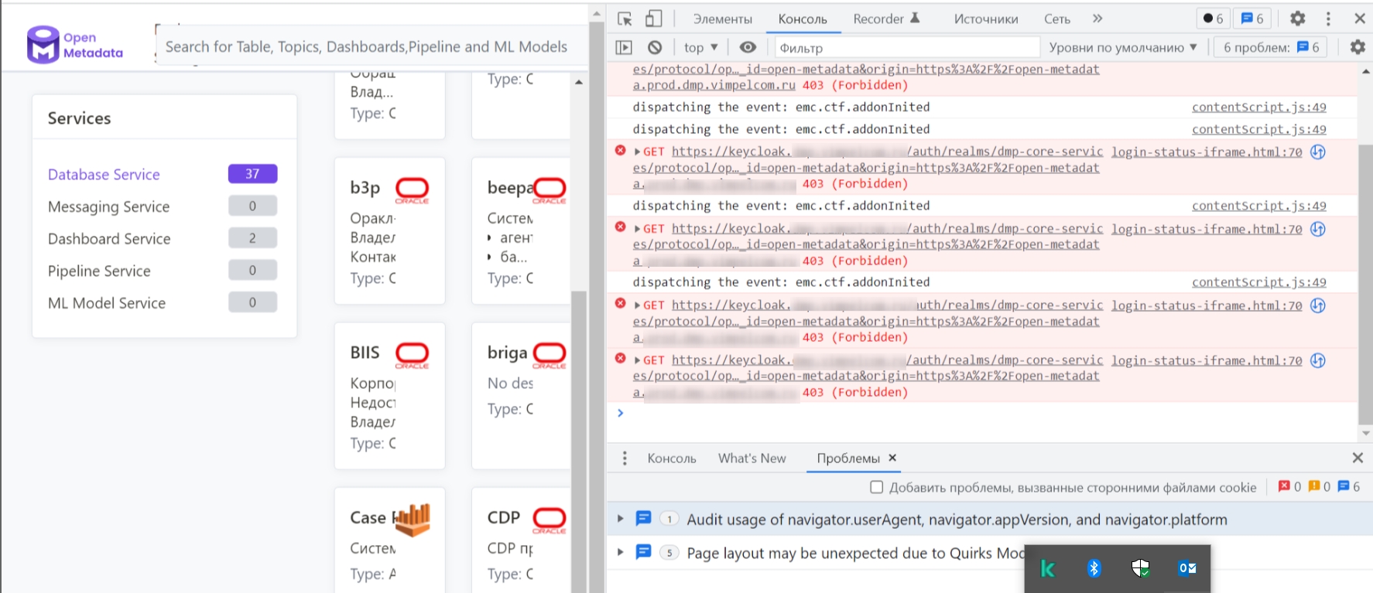The image size is (1373, 593).
Task: Open the Console drawer tab
Action: coord(672,458)
